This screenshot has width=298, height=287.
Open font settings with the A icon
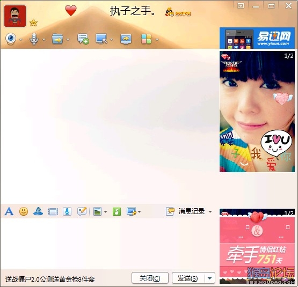point(9,211)
